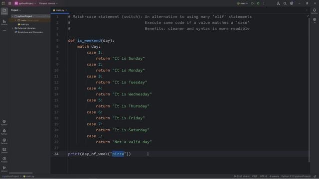Show more tool windows ellipsis
This screenshot has width=319, height=179.
pyautogui.click(x=4, y=30)
